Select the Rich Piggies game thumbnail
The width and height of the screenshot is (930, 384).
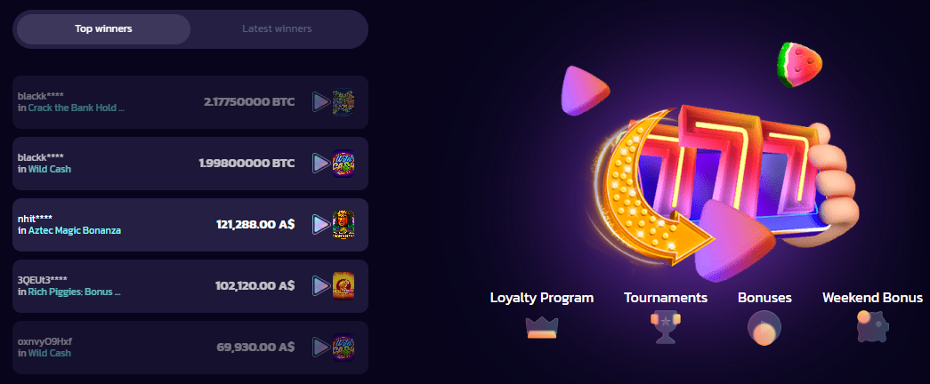coord(344,286)
